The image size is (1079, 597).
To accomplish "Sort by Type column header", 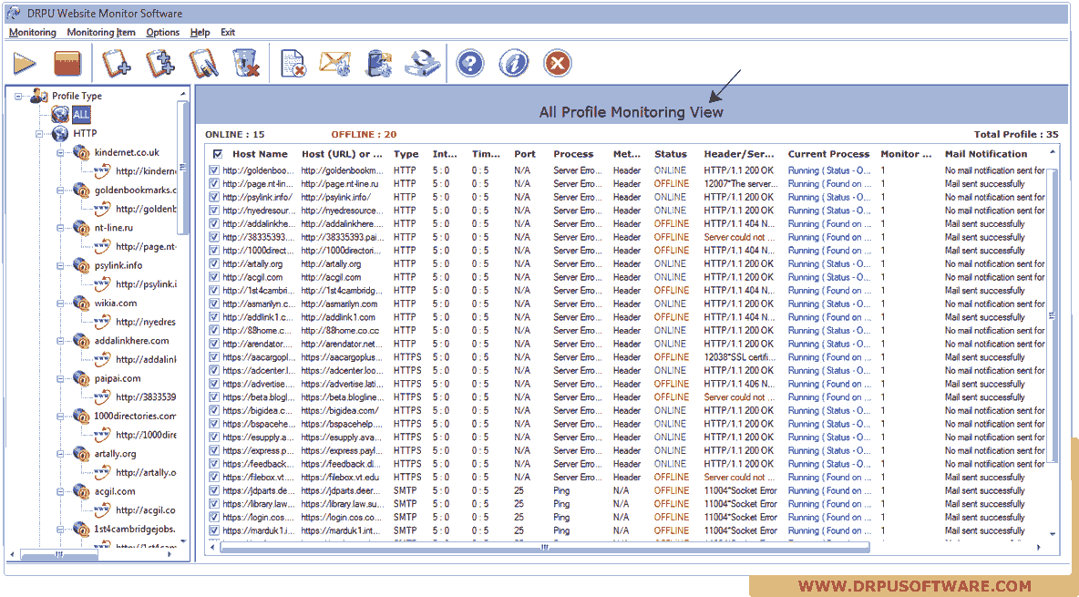I will pyautogui.click(x=406, y=154).
